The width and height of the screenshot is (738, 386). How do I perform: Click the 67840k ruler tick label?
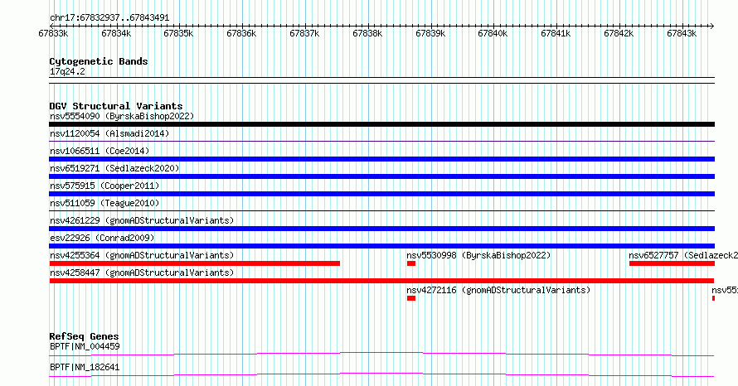click(493, 34)
